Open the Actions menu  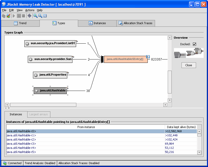(30, 10)
